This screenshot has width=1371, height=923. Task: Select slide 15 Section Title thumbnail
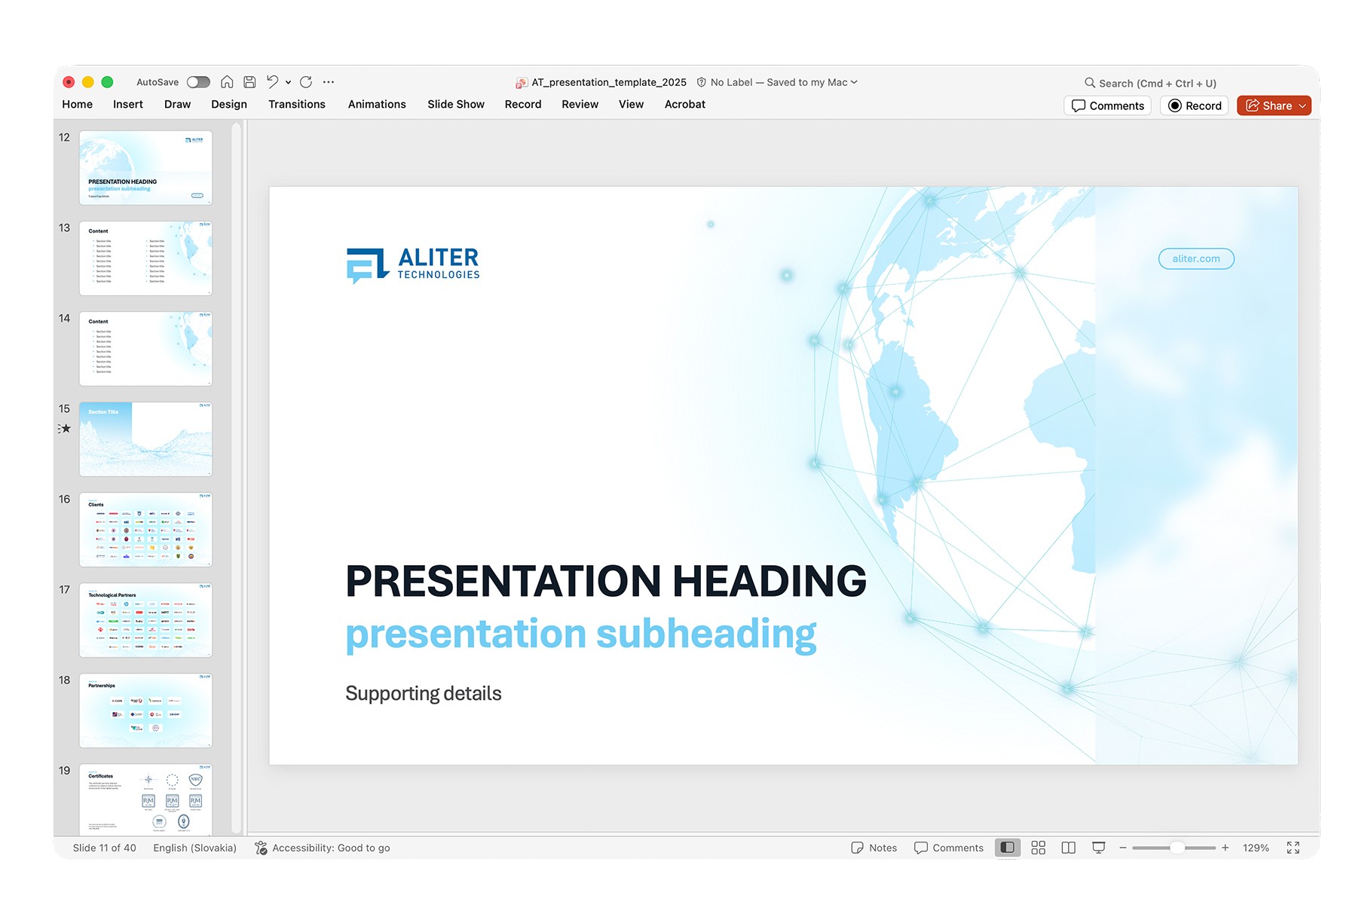[145, 439]
